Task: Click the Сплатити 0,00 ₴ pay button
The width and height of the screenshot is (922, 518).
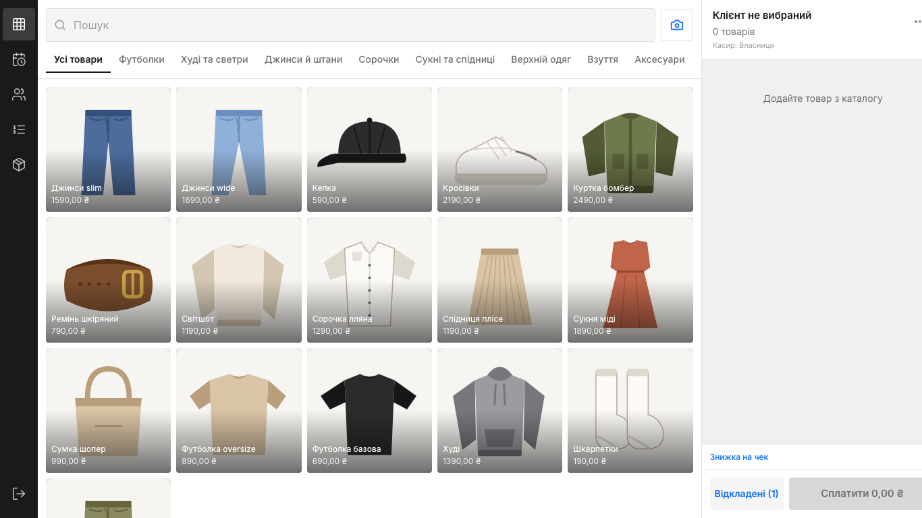Action: [856, 494]
